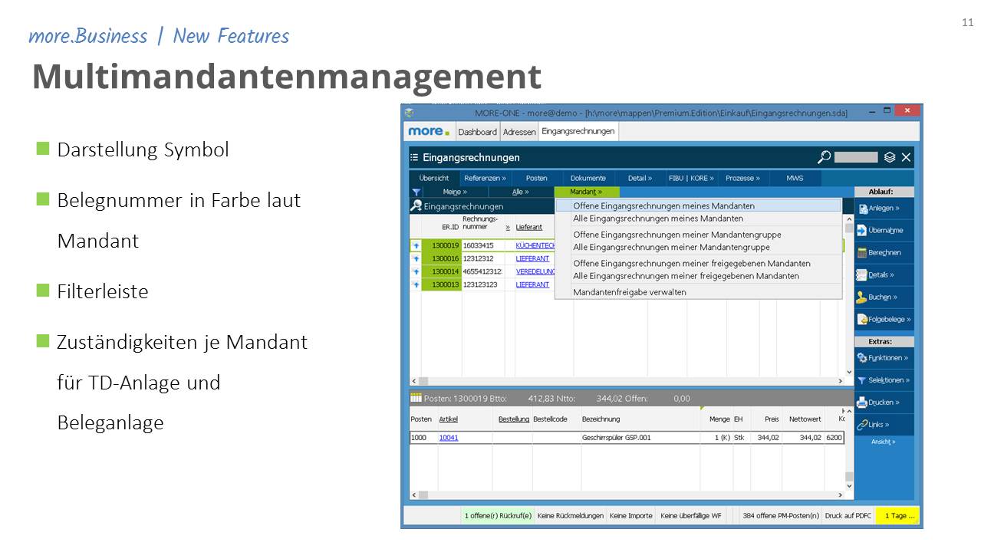Open the FIBU | KORE tab menu

(691, 178)
